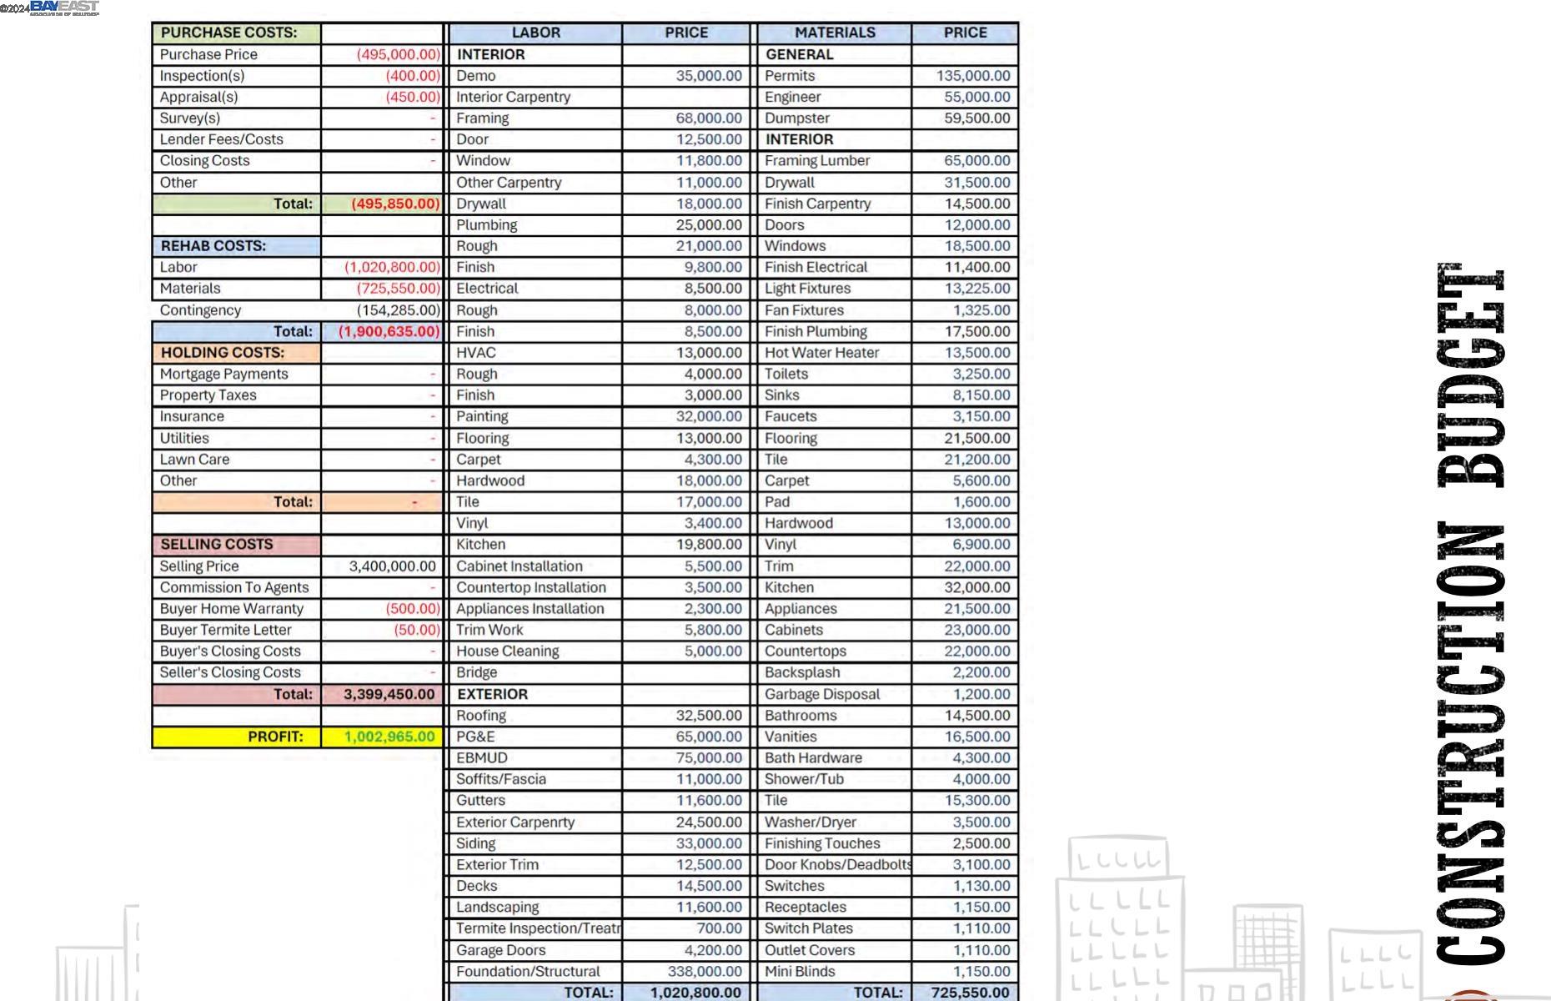Select the Permits price 135,000.00
Screen dimensions: 1551x1001
(x=973, y=76)
